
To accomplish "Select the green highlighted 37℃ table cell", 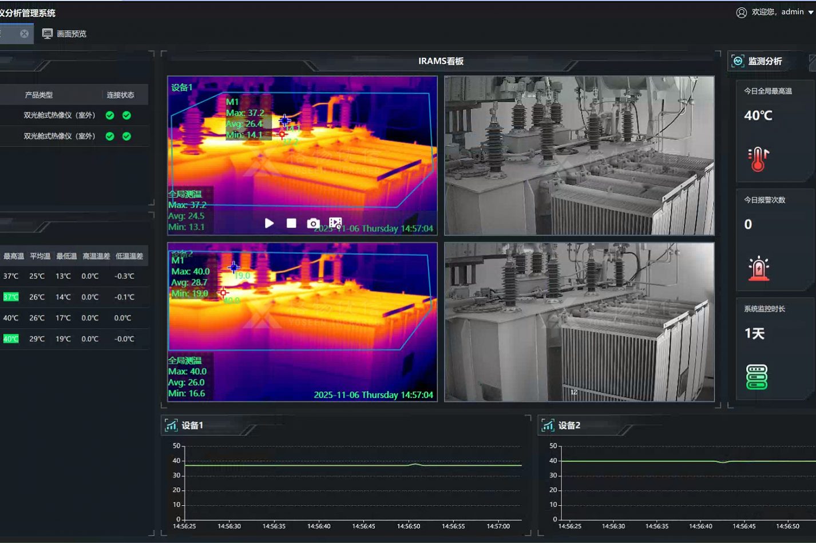I will (x=11, y=297).
